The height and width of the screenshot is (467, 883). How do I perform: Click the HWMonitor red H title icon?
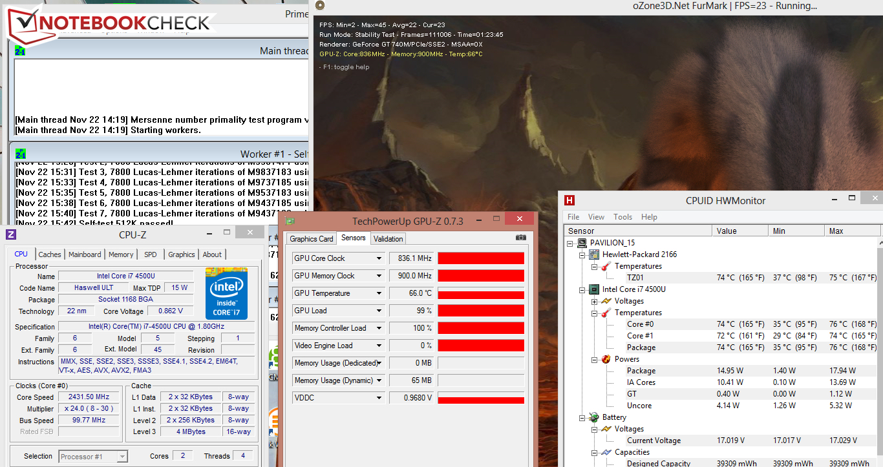point(570,200)
